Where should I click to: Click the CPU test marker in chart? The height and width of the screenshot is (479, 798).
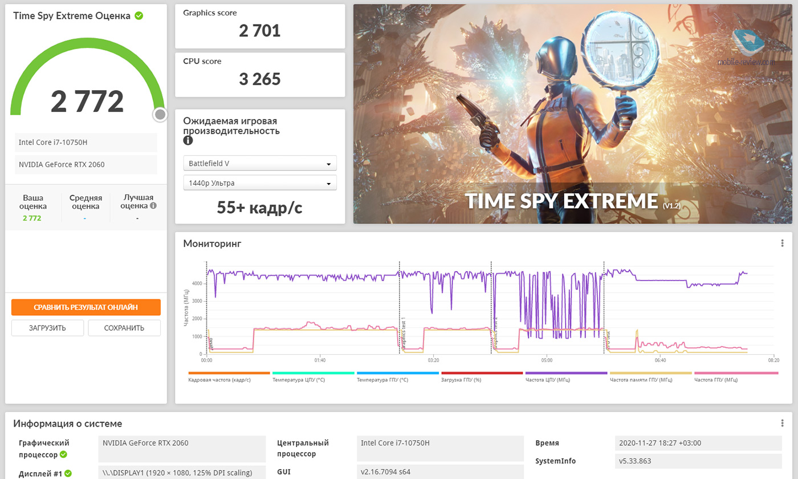click(x=608, y=340)
